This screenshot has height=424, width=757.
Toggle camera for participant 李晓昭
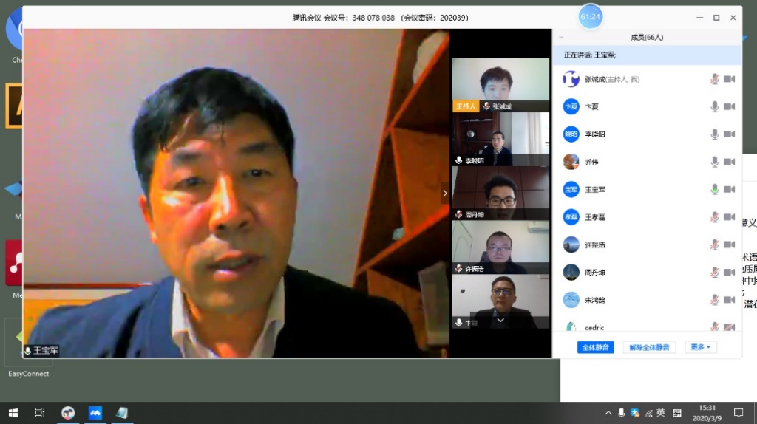(x=729, y=134)
